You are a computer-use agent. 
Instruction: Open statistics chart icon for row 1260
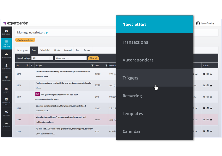(x=211, y=119)
